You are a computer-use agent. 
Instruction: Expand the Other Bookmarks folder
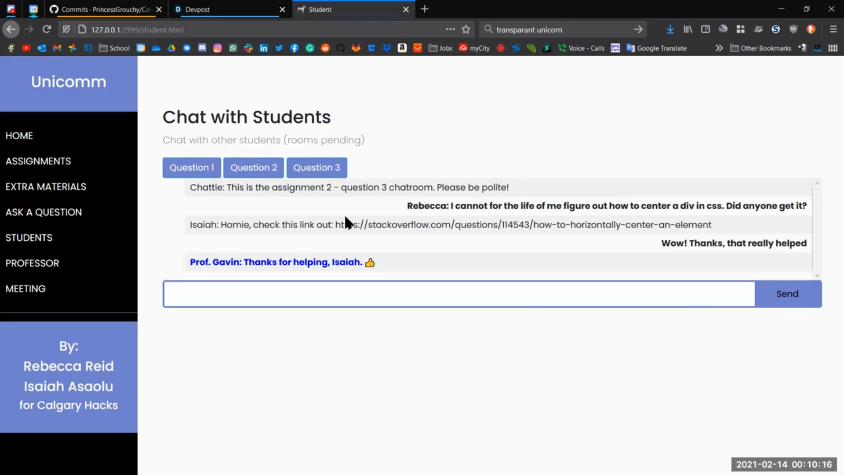click(x=760, y=48)
